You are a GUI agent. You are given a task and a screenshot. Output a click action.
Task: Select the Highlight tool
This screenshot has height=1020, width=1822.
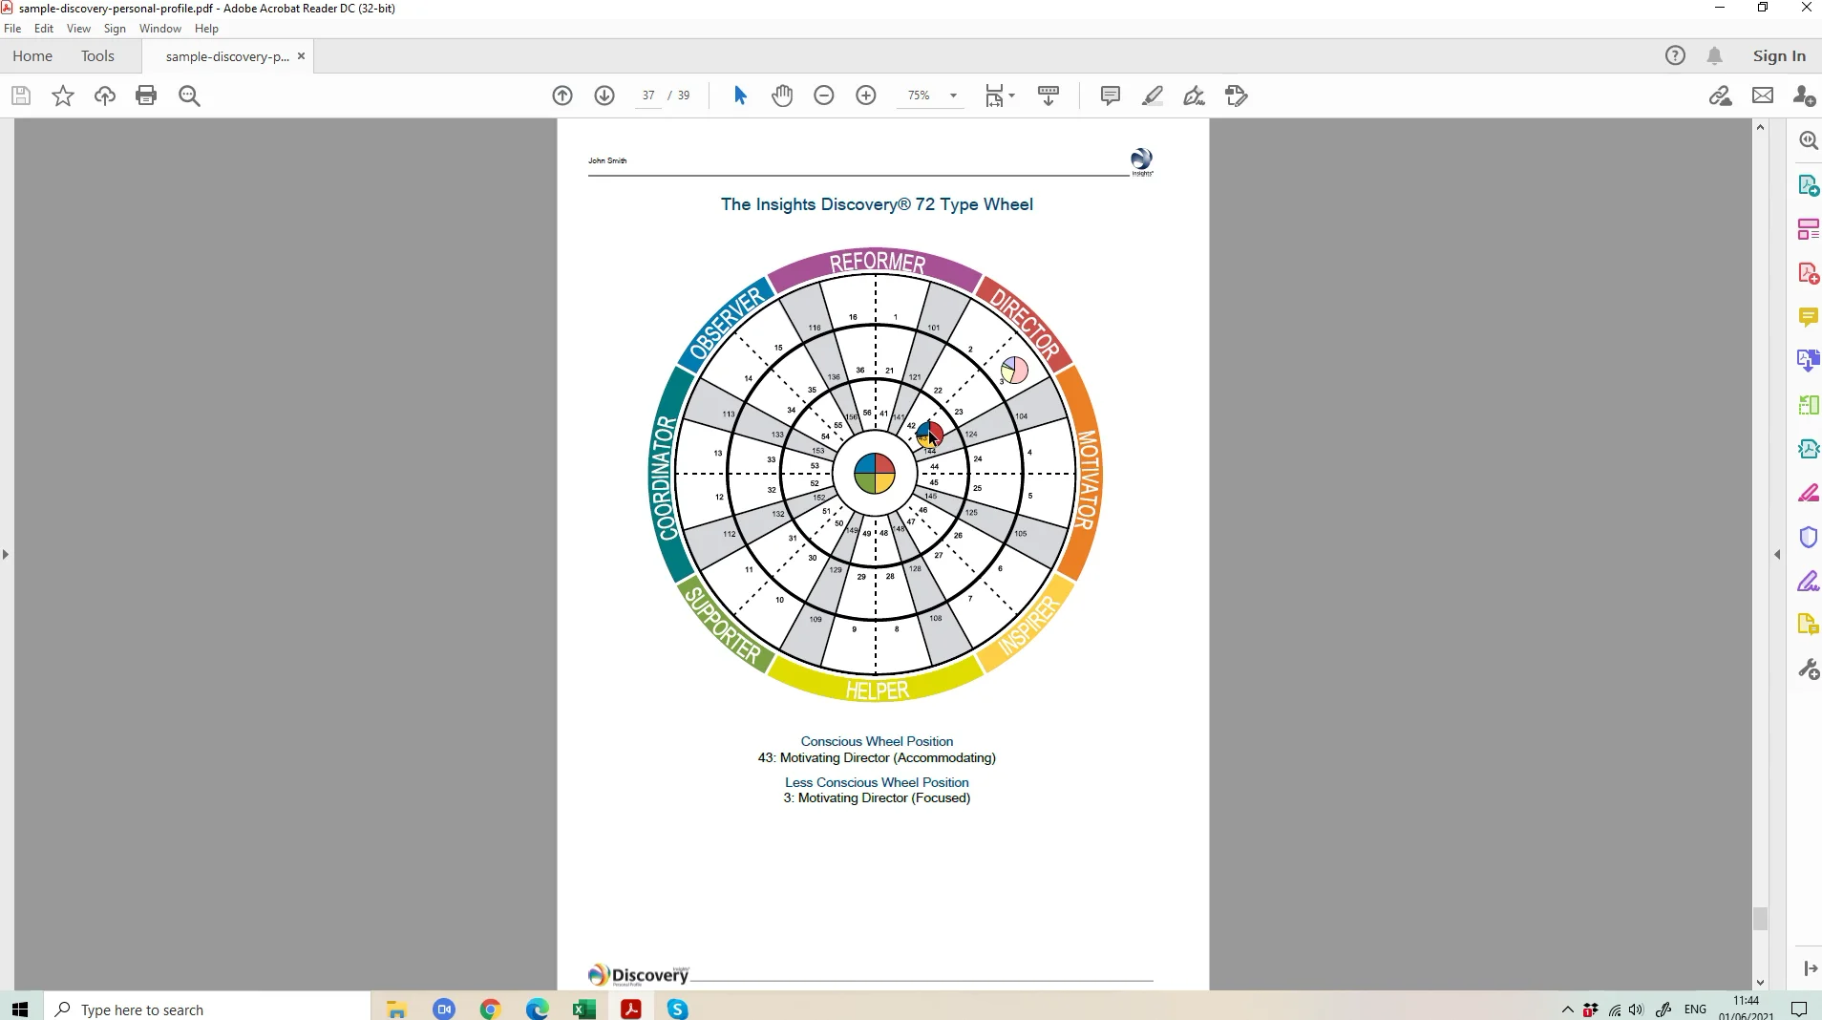click(x=1153, y=96)
